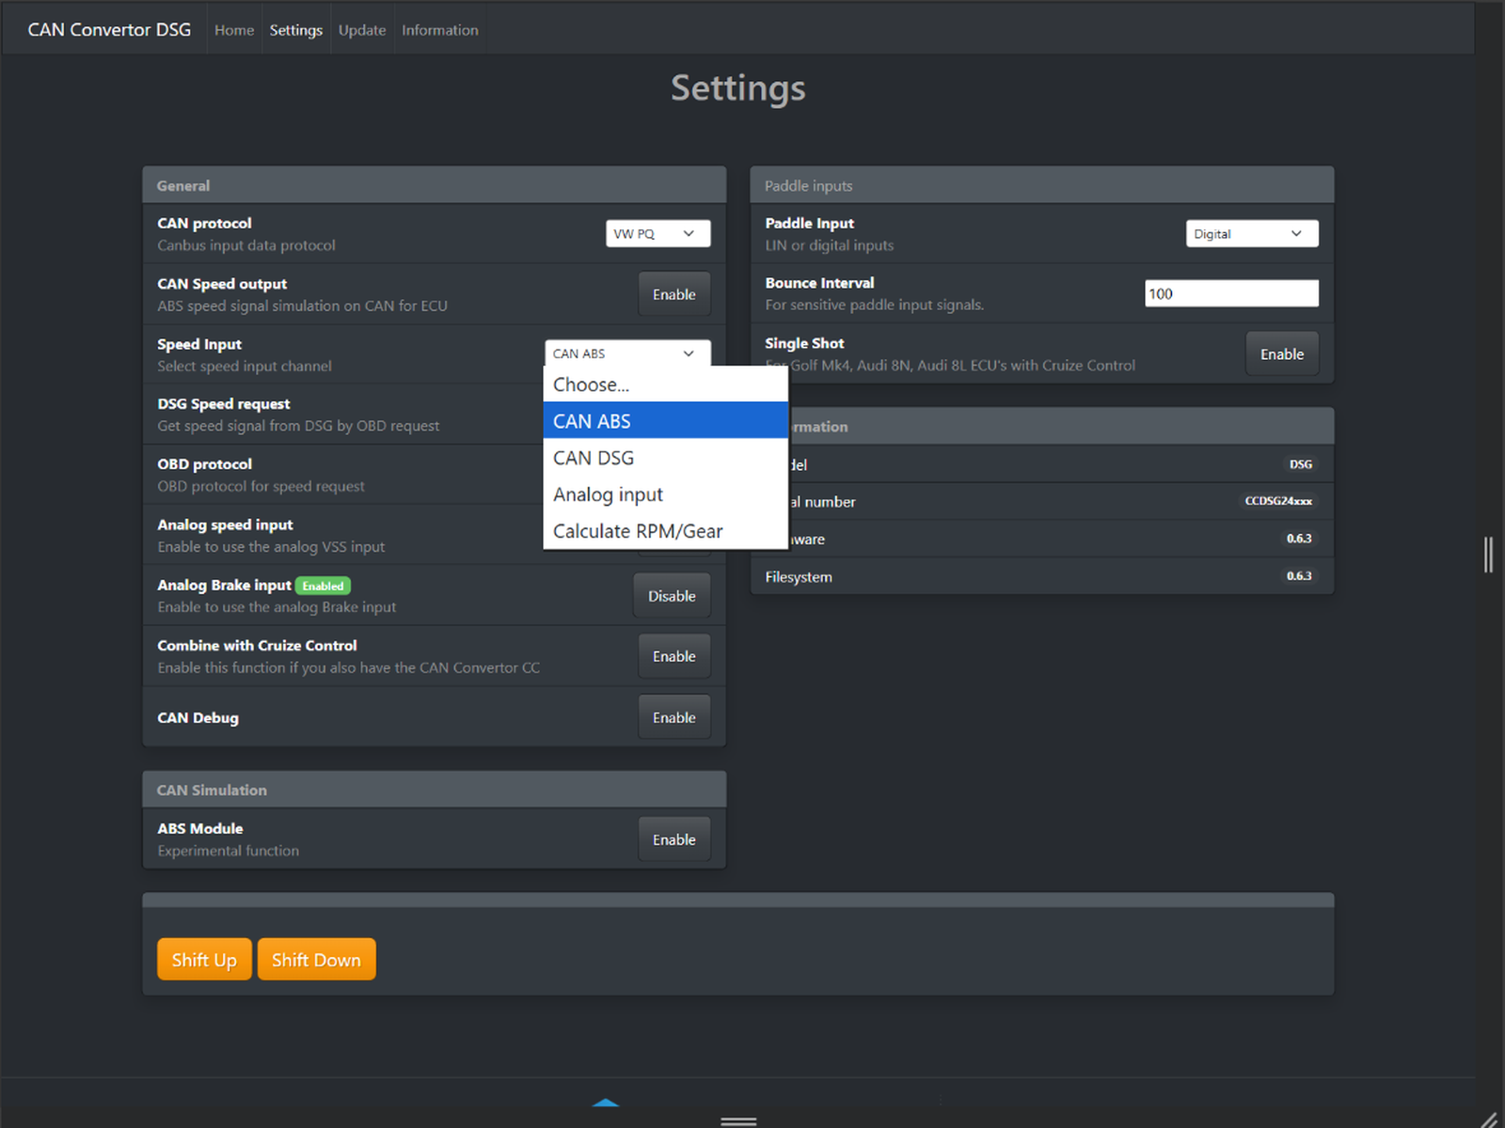Enable CAN Debug
The width and height of the screenshot is (1505, 1128).
point(673,717)
